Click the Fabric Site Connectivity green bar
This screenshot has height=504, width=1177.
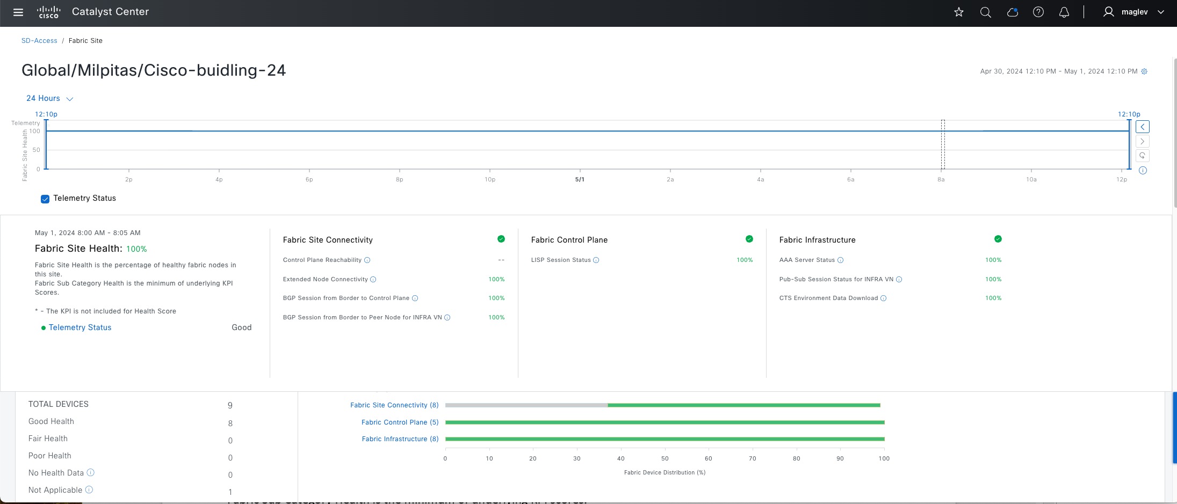pos(744,405)
